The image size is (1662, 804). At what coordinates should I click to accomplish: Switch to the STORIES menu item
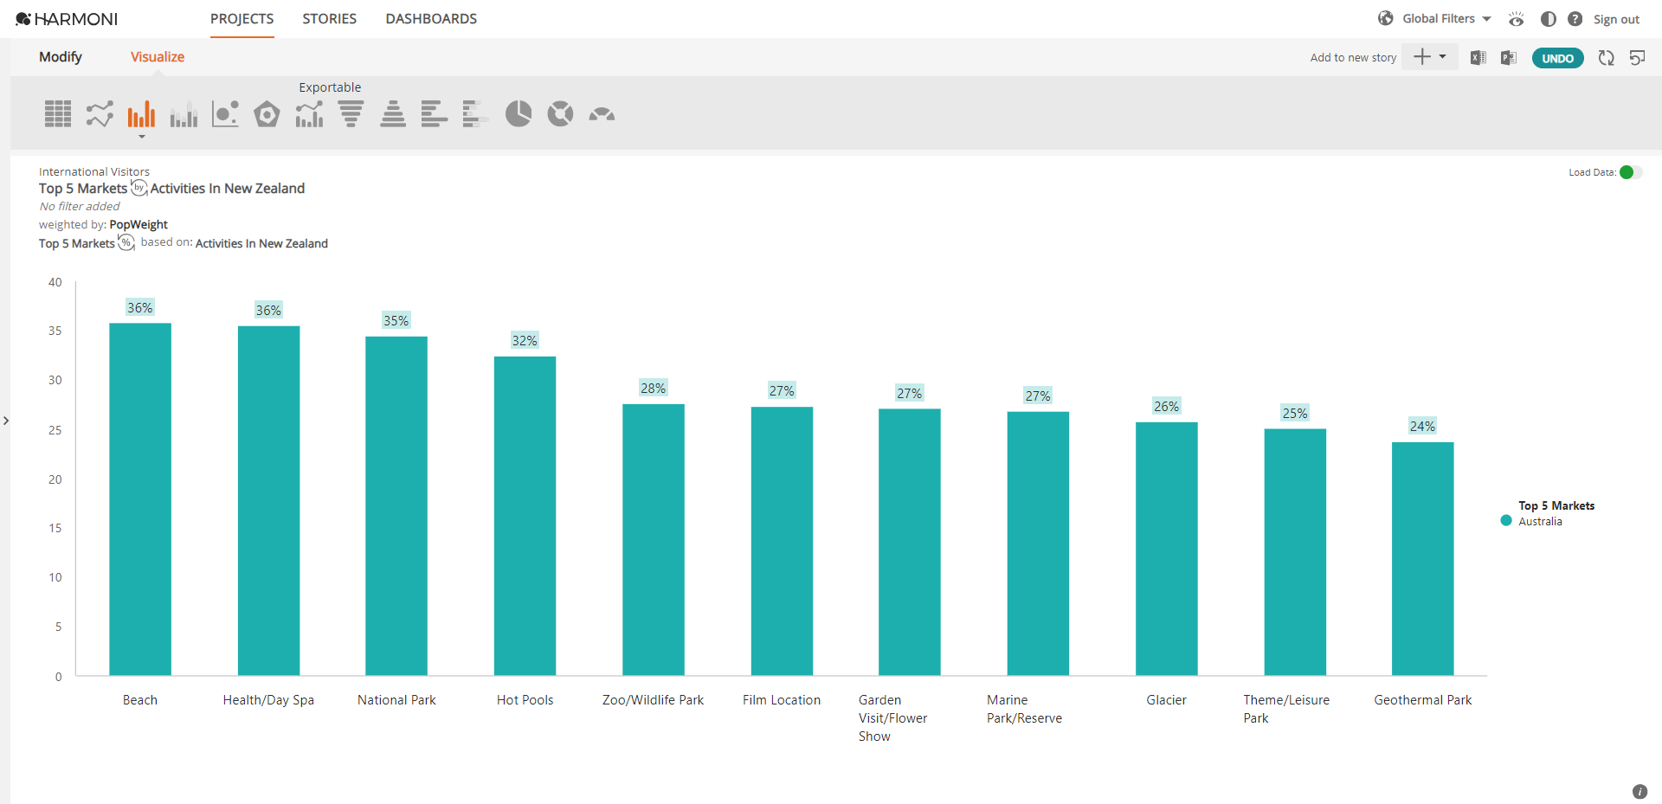coord(329,18)
